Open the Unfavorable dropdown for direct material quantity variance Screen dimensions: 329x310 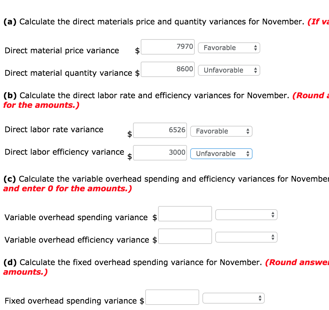click(x=229, y=70)
